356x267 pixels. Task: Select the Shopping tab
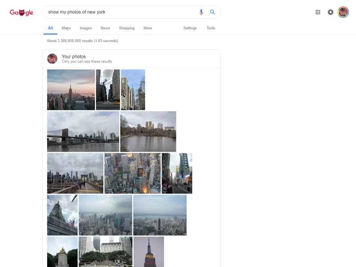[126, 28]
